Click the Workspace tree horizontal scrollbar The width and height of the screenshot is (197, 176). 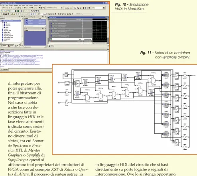(10, 43)
